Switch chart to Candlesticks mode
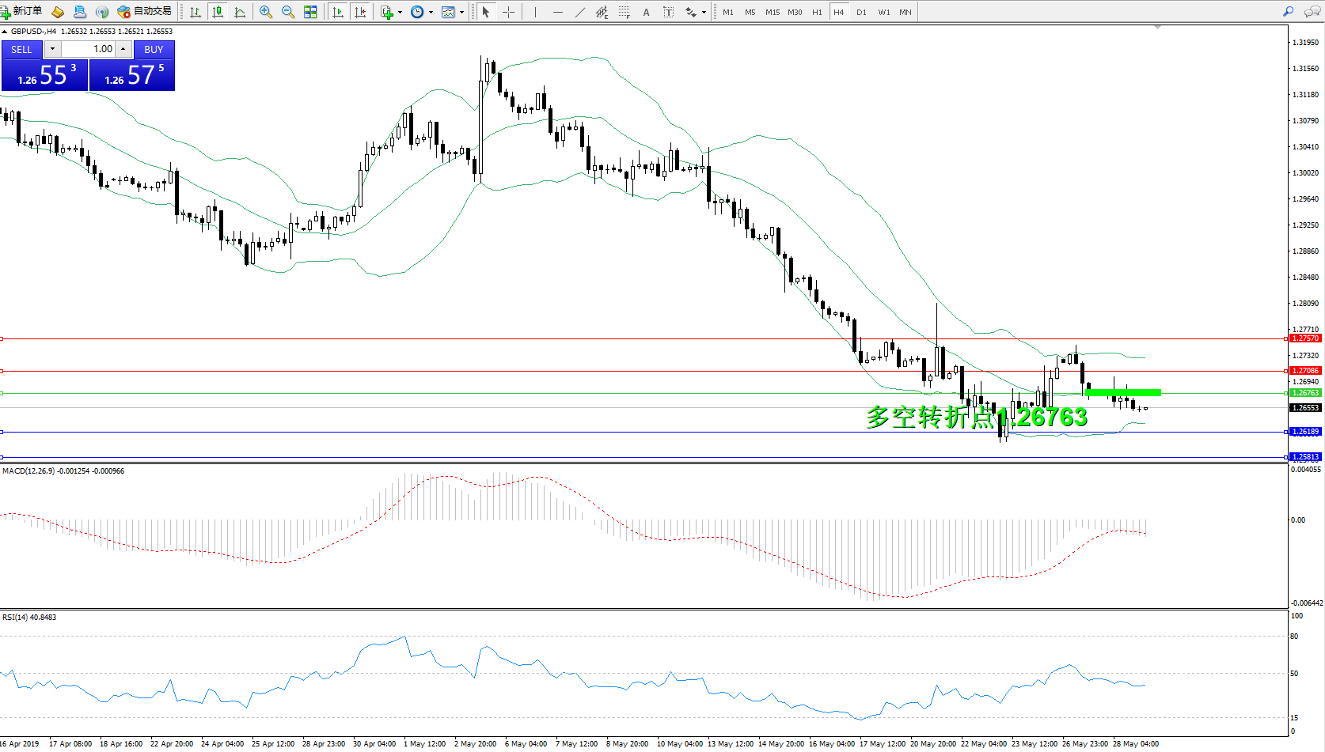The height and width of the screenshot is (752, 1325). click(x=218, y=12)
